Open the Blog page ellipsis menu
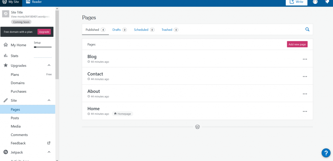The height and width of the screenshot is (161, 333). (305, 59)
